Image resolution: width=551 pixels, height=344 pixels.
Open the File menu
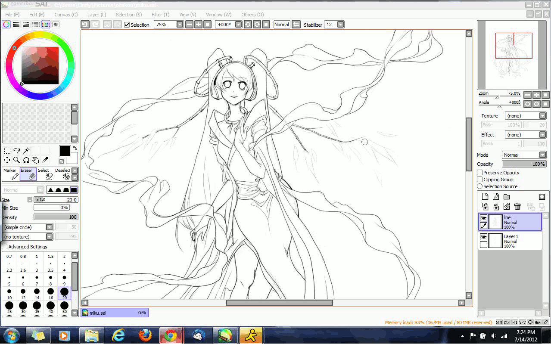tap(12, 15)
